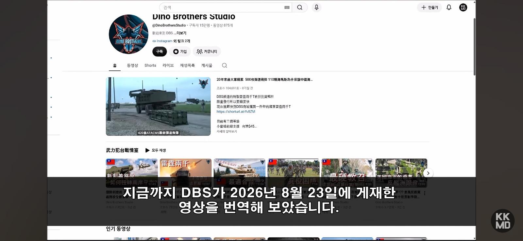Play the featured ATACMS launcher video thumbnail
This screenshot has width=523, height=241.
(x=158, y=106)
